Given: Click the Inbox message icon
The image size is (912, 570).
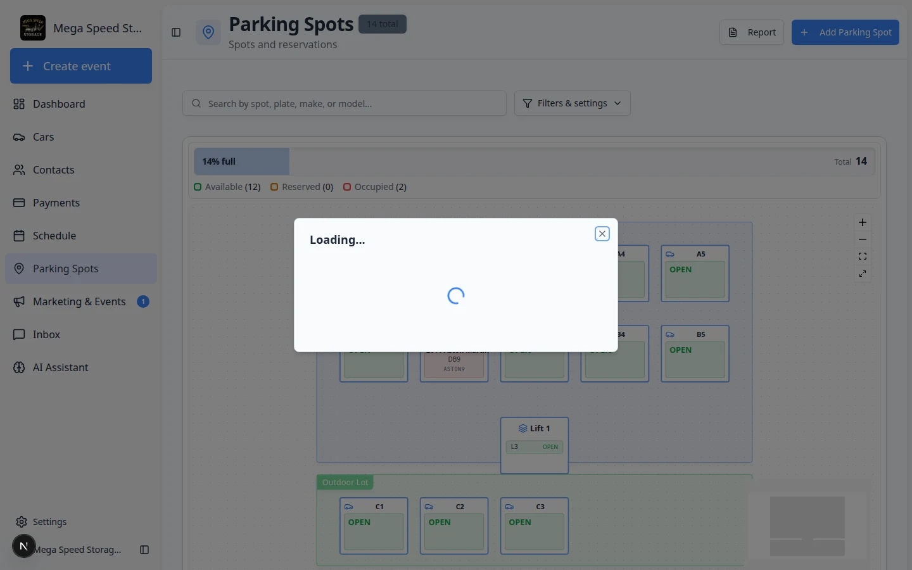Looking at the screenshot, I should click(19, 334).
